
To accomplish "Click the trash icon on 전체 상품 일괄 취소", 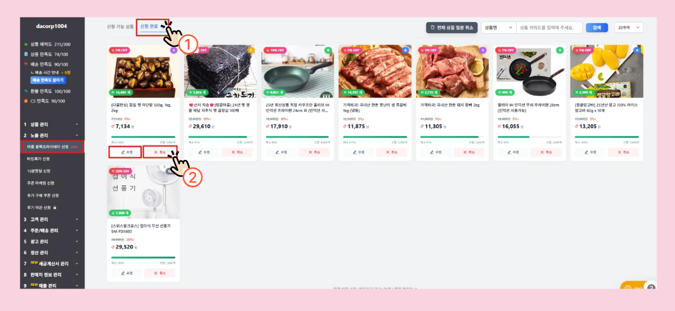I will click(432, 28).
